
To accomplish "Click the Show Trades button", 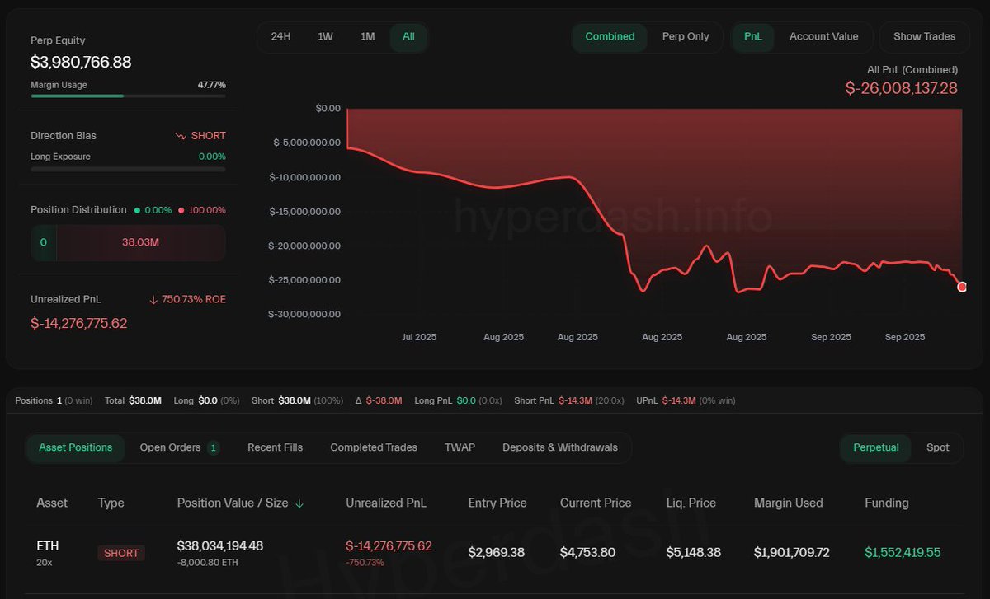I will click(924, 36).
